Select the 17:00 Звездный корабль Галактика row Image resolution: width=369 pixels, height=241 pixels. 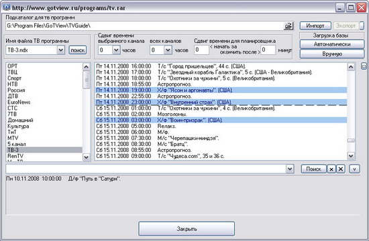click(x=221, y=72)
